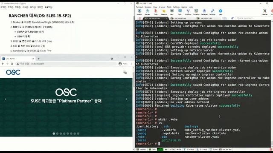Image resolution: width=273 pixels, height=153 pixels.
Task: Click the View toolbar icon in MobaXterm
Action: (x=171, y=12)
